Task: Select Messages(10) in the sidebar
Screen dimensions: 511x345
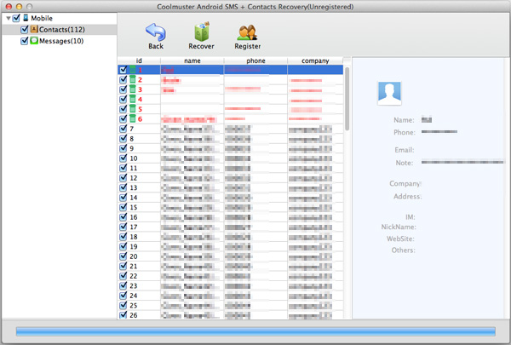Action: coord(60,41)
